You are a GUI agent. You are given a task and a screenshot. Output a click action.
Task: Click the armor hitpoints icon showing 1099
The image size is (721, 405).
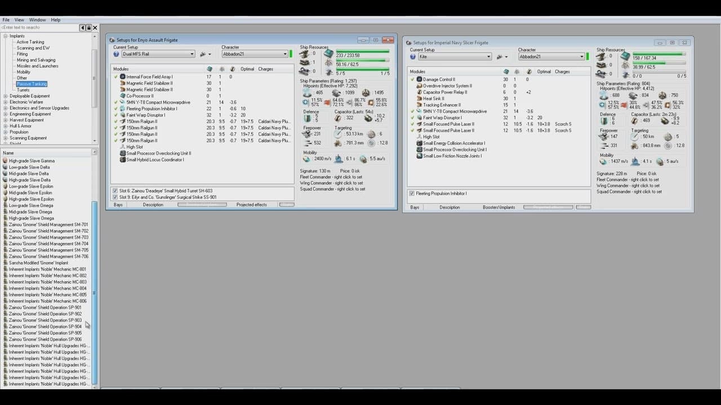tap(337, 92)
